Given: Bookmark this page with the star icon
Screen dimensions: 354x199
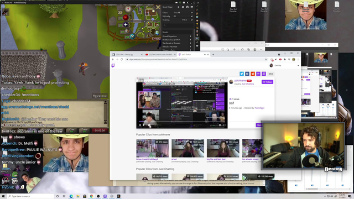Looking at the screenshot, I should pos(265,60).
